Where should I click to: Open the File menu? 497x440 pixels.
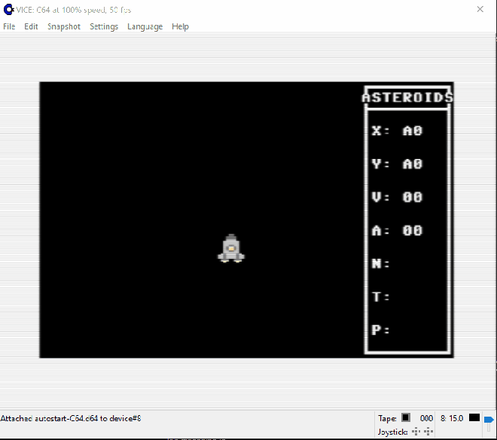coord(9,26)
